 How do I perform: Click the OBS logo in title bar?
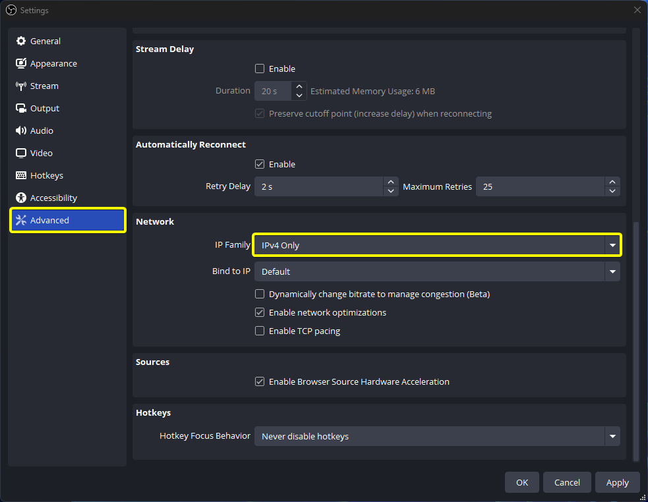coord(11,10)
